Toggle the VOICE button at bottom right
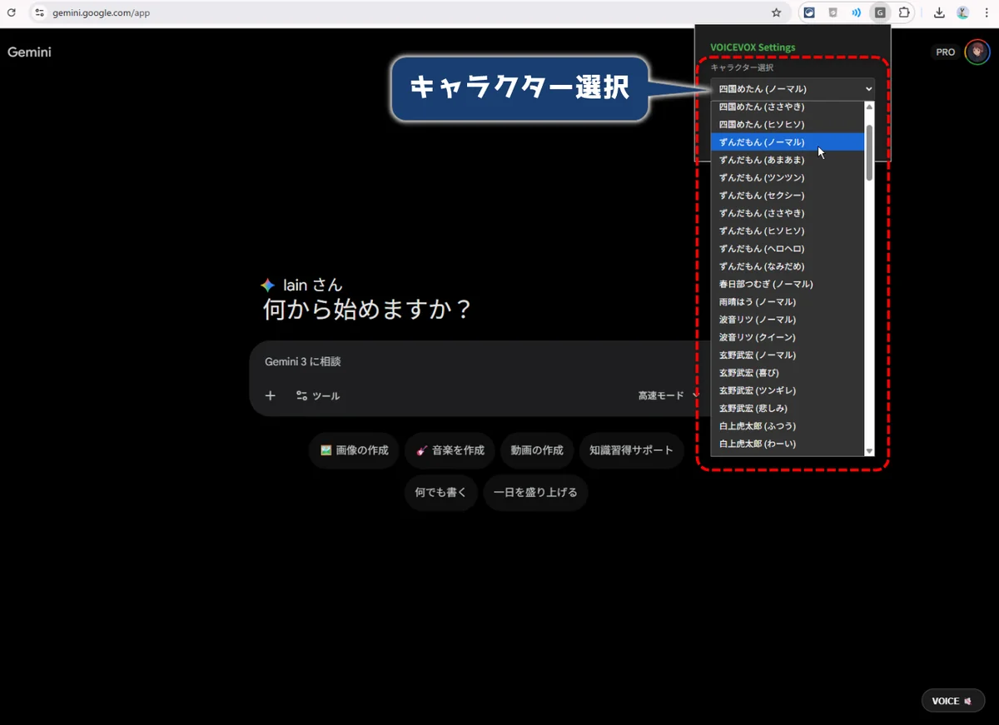The width and height of the screenshot is (999, 725). [x=952, y=701]
